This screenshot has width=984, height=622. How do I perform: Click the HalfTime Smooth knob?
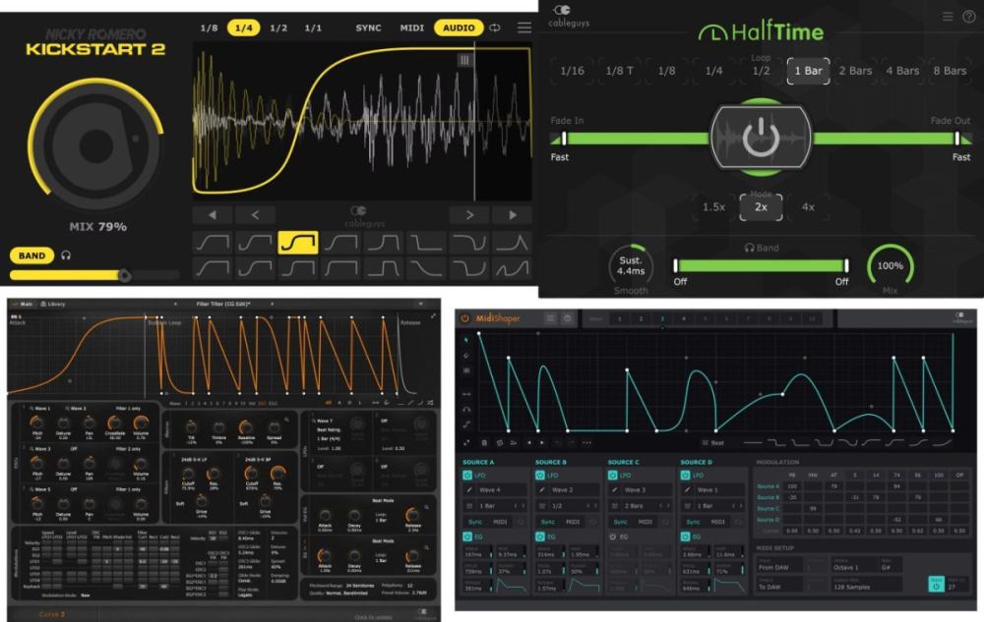click(x=631, y=266)
